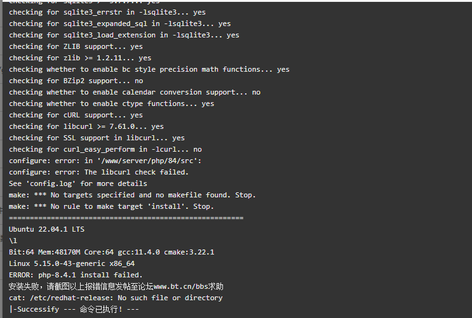Screen dimensions: 472x318
Task: Click the 'Ubuntu 22.04.1 LTS' line
Action: [46, 229]
